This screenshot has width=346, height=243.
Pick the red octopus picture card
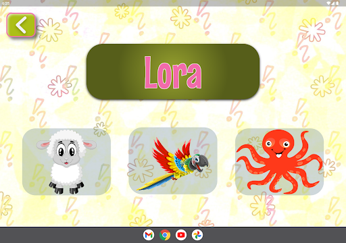coord(279,161)
